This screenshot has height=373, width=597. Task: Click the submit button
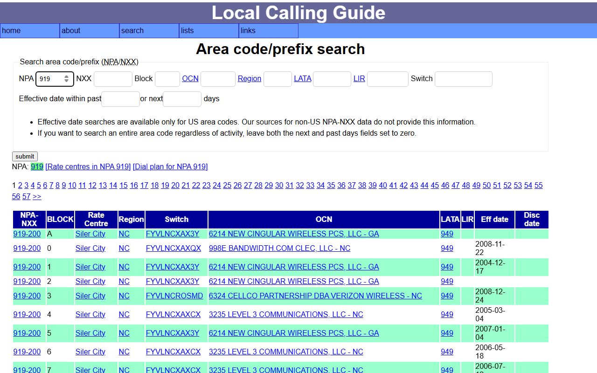25,157
